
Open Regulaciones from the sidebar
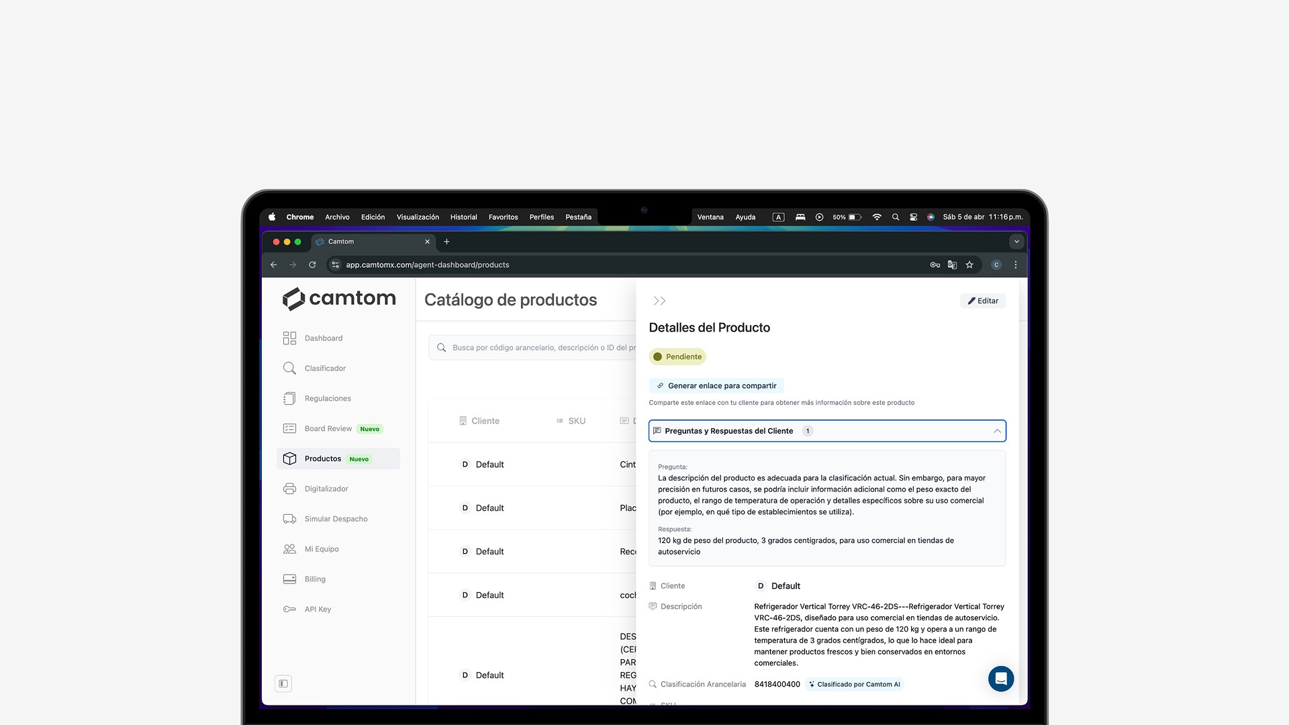click(327, 399)
